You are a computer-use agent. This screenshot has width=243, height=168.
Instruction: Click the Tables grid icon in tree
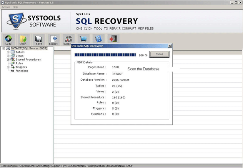coord(13,52)
